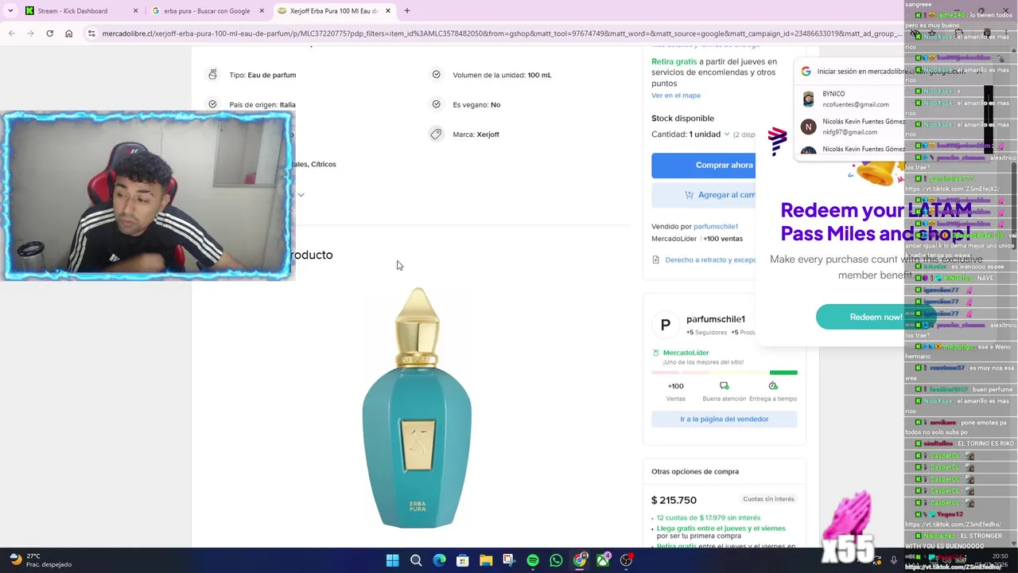Viewport: 1018px width, 573px height.
Task: Click the Volumen de la unidad check icon
Action: 436,75
